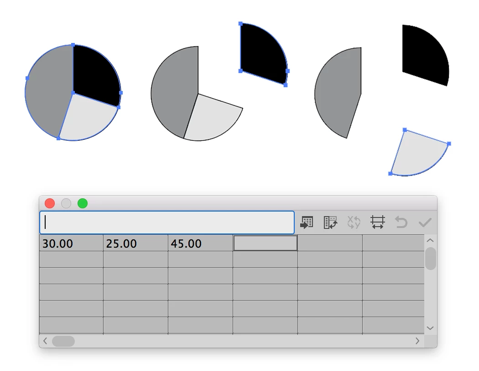Click the vertical scrollbar thumb

pos(431,259)
